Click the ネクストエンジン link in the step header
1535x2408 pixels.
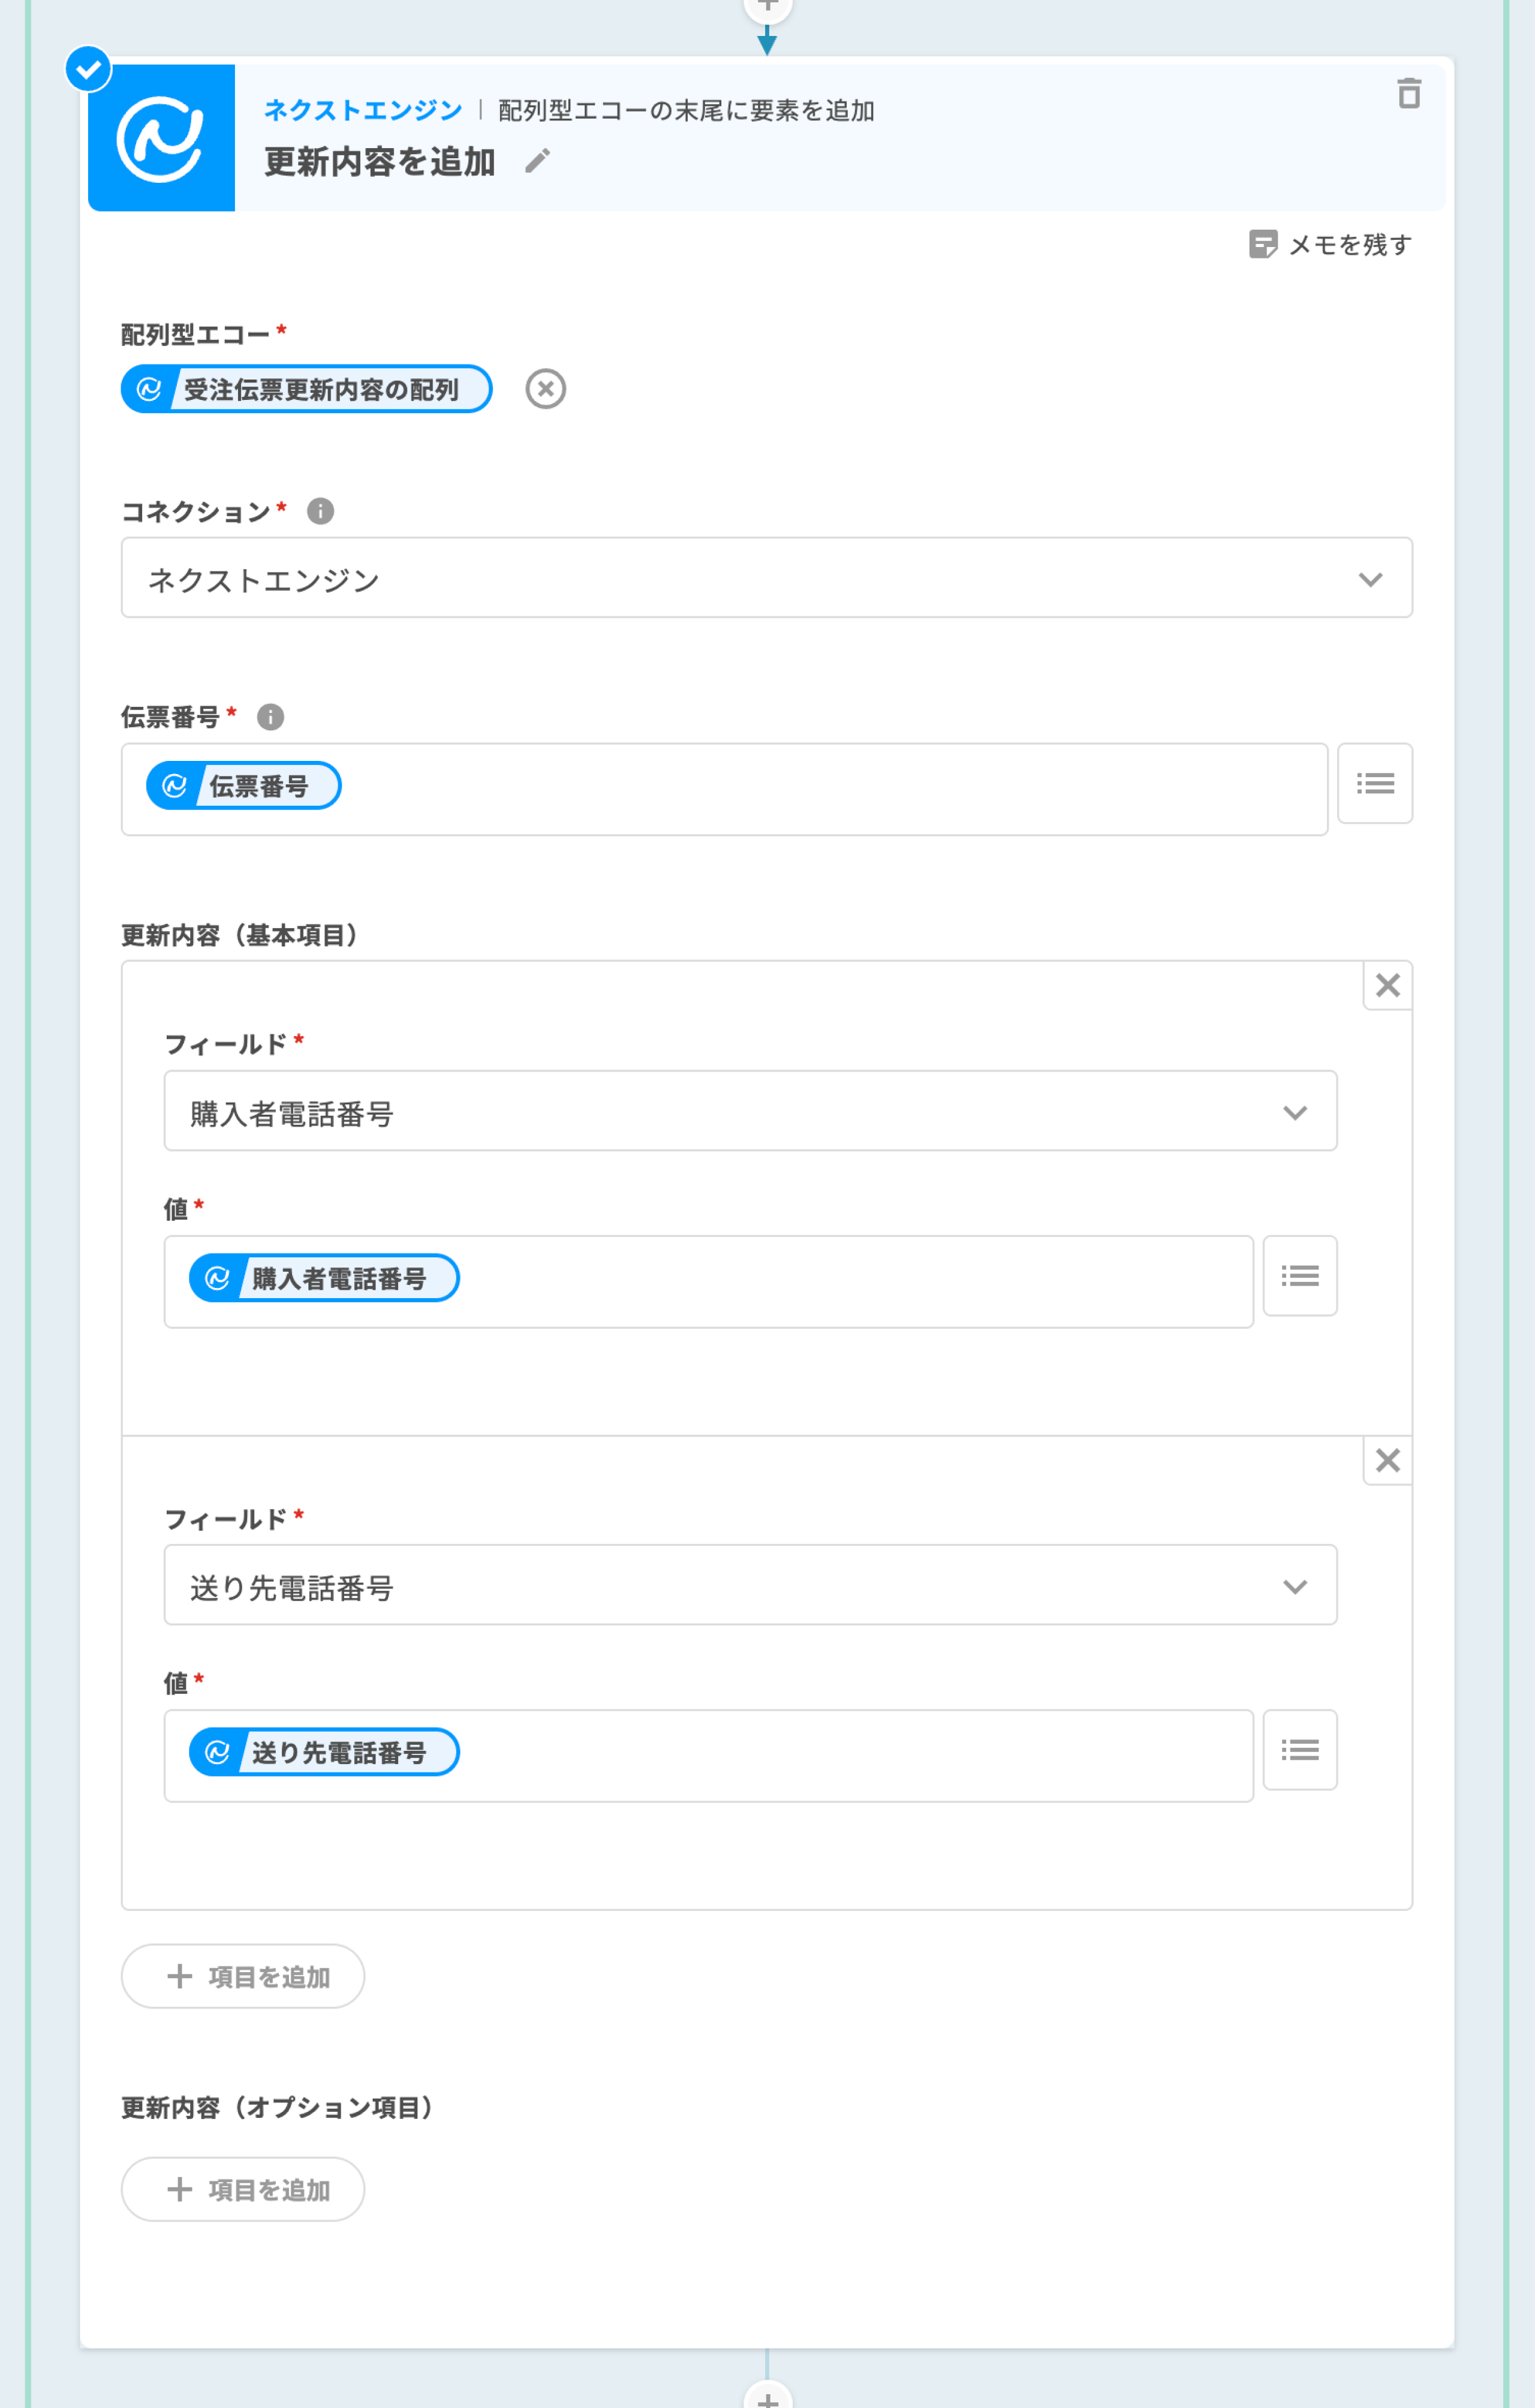[363, 110]
